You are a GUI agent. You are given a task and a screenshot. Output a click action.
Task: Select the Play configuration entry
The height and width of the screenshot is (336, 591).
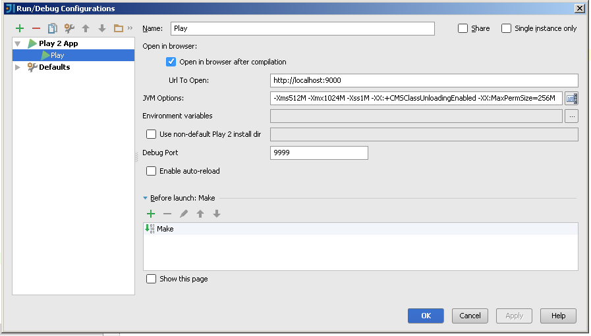[74, 55]
